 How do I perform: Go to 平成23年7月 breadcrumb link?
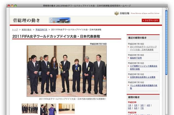(x=41, y=29)
